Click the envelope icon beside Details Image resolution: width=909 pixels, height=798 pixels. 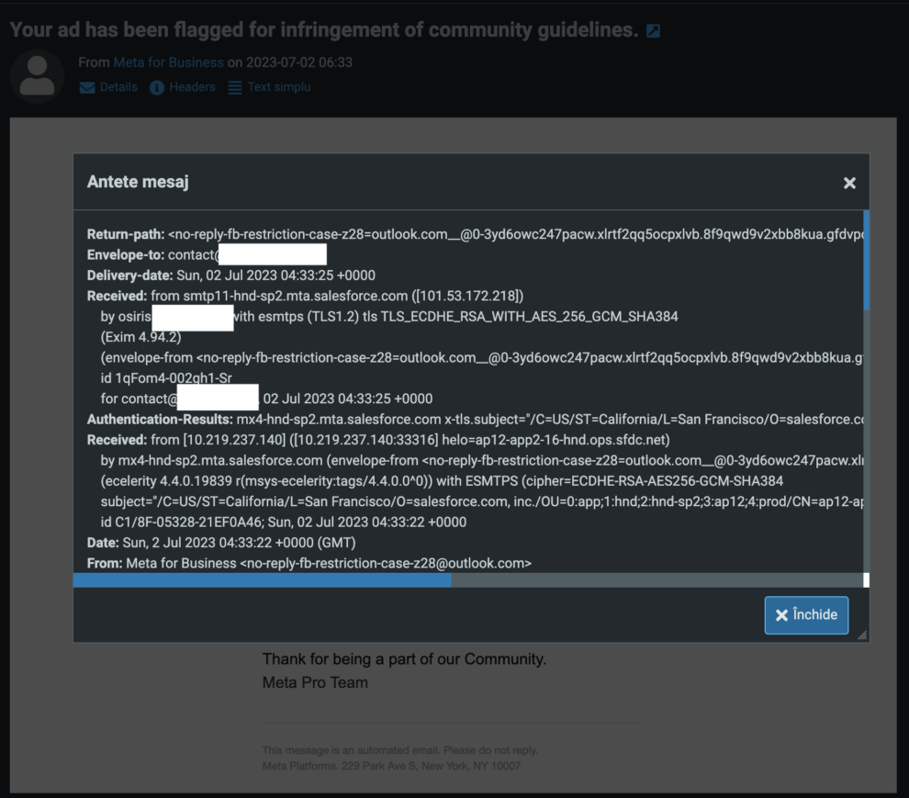pyautogui.click(x=87, y=87)
